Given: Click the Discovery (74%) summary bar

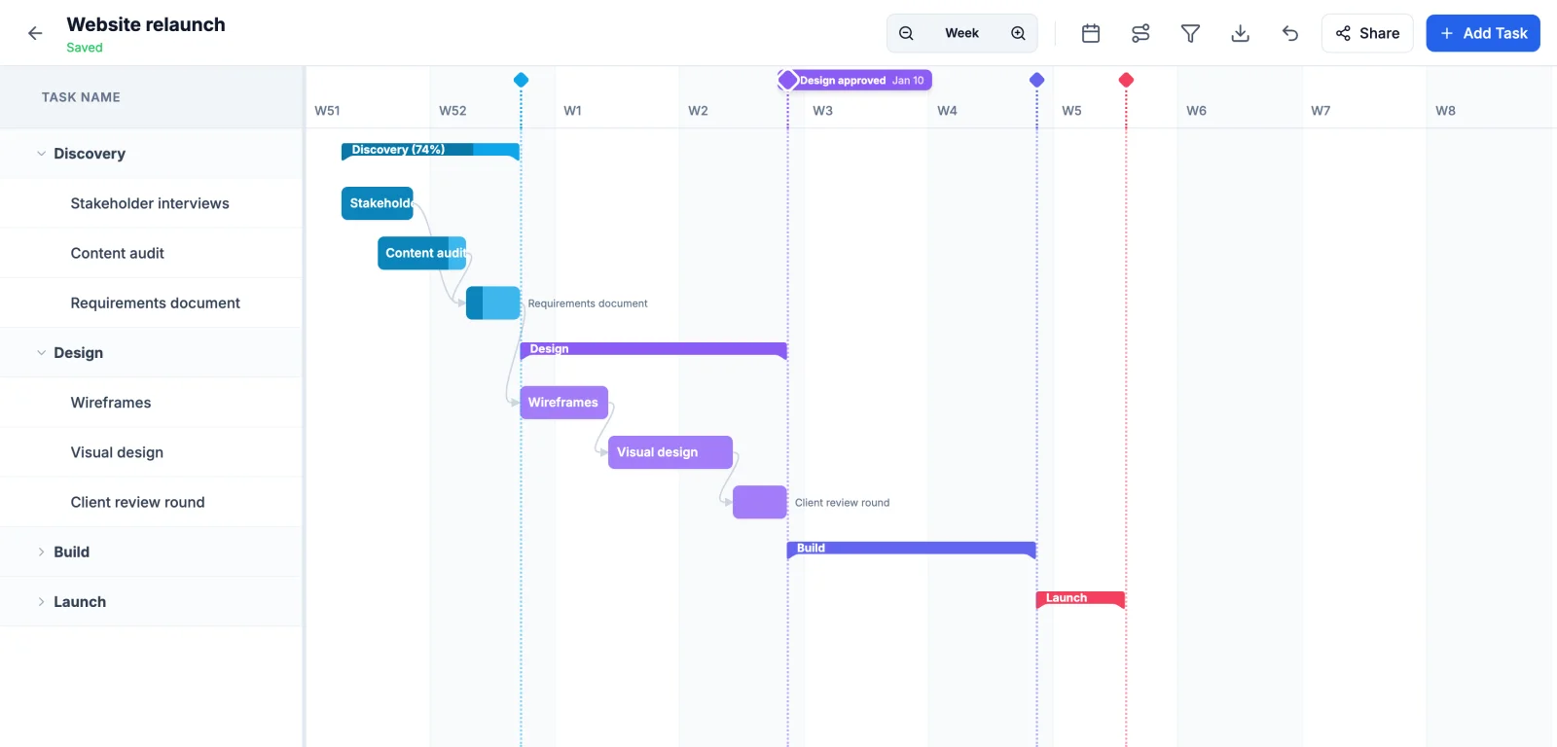Looking at the screenshot, I should pyautogui.click(x=430, y=151).
